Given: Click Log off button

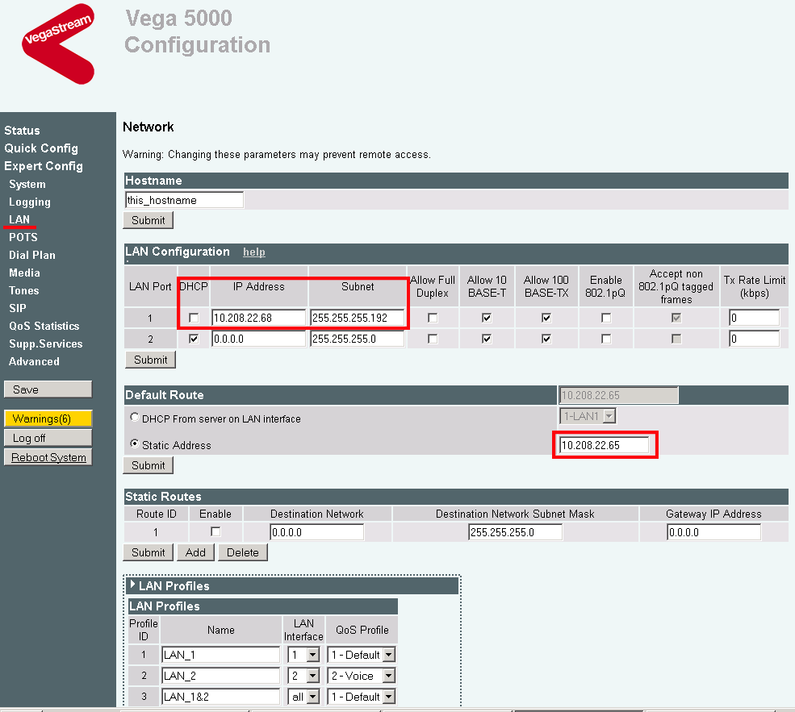Looking at the screenshot, I should pyautogui.click(x=48, y=438).
